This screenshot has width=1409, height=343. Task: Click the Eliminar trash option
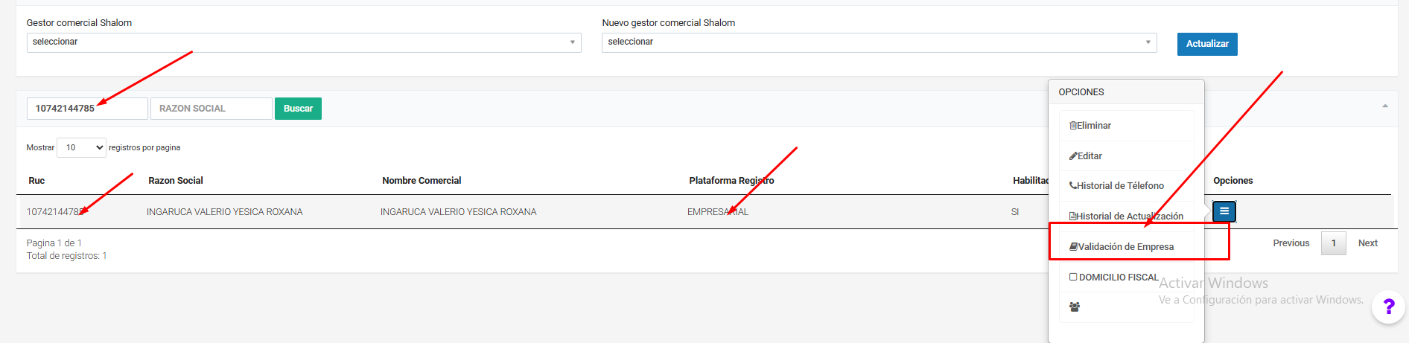(1092, 126)
